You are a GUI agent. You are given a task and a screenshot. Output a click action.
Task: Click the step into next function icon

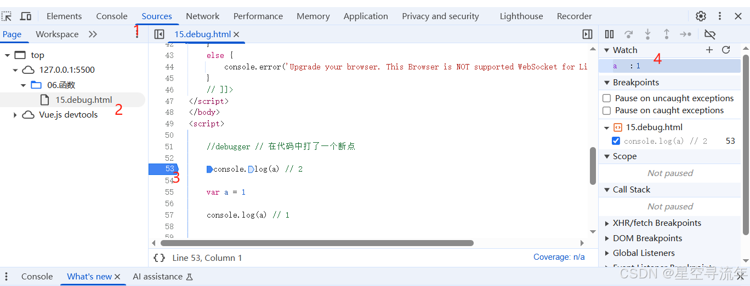point(647,34)
